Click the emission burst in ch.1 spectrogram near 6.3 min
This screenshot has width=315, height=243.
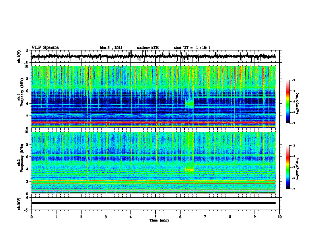tap(189, 103)
